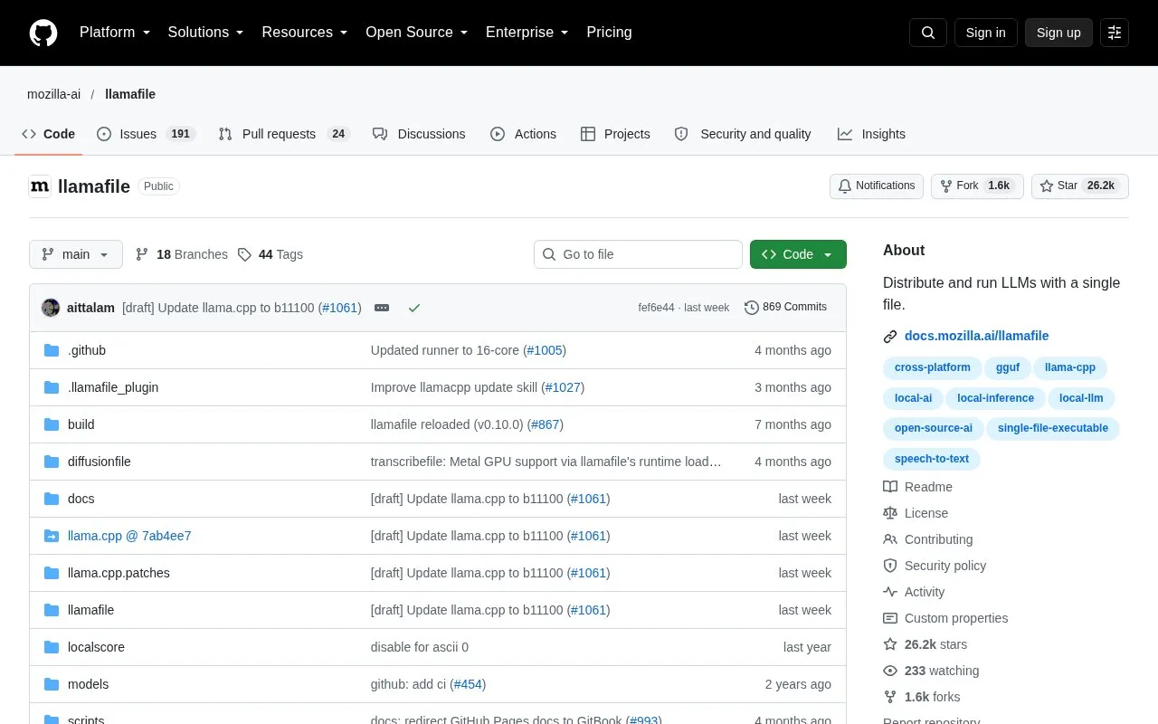Image resolution: width=1158 pixels, height=724 pixels.
Task: Expand the Open Source menu
Action: point(417,33)
